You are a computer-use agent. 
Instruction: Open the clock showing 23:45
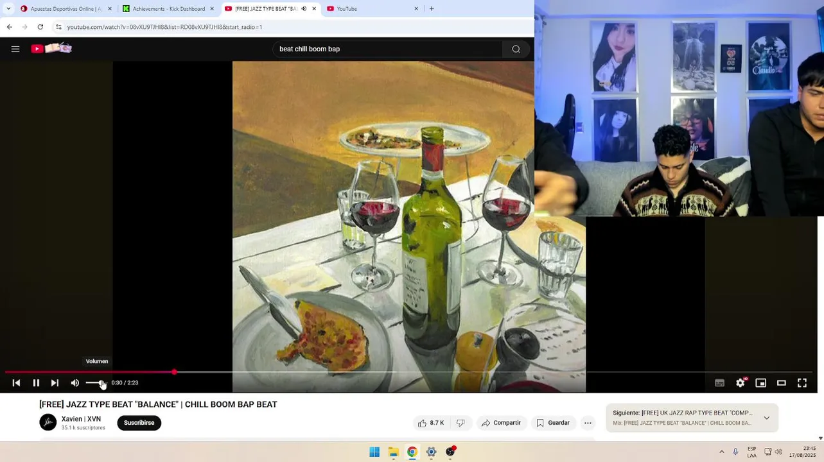[803, 452]
